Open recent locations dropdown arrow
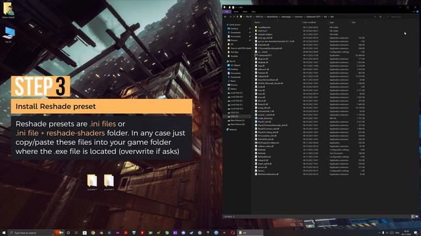 coord(234,16)
